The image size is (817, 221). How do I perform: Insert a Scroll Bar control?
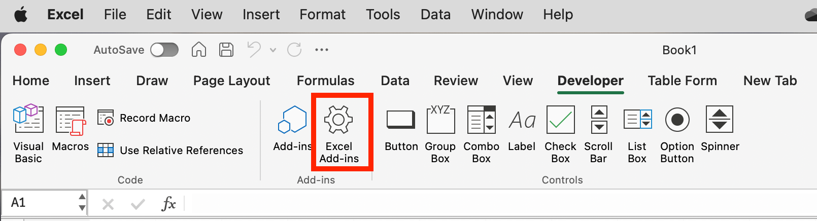tap(599, 134)
